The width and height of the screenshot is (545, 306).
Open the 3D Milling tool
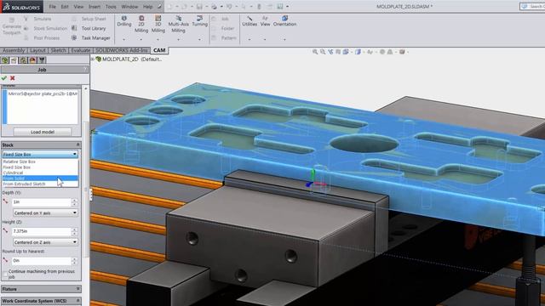point(158,24)
